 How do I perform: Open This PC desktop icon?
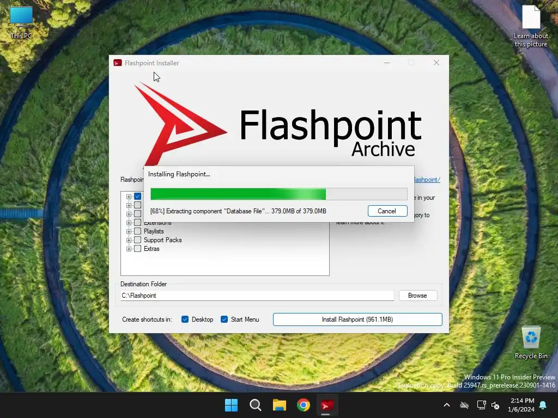click(x=21, y=23)
